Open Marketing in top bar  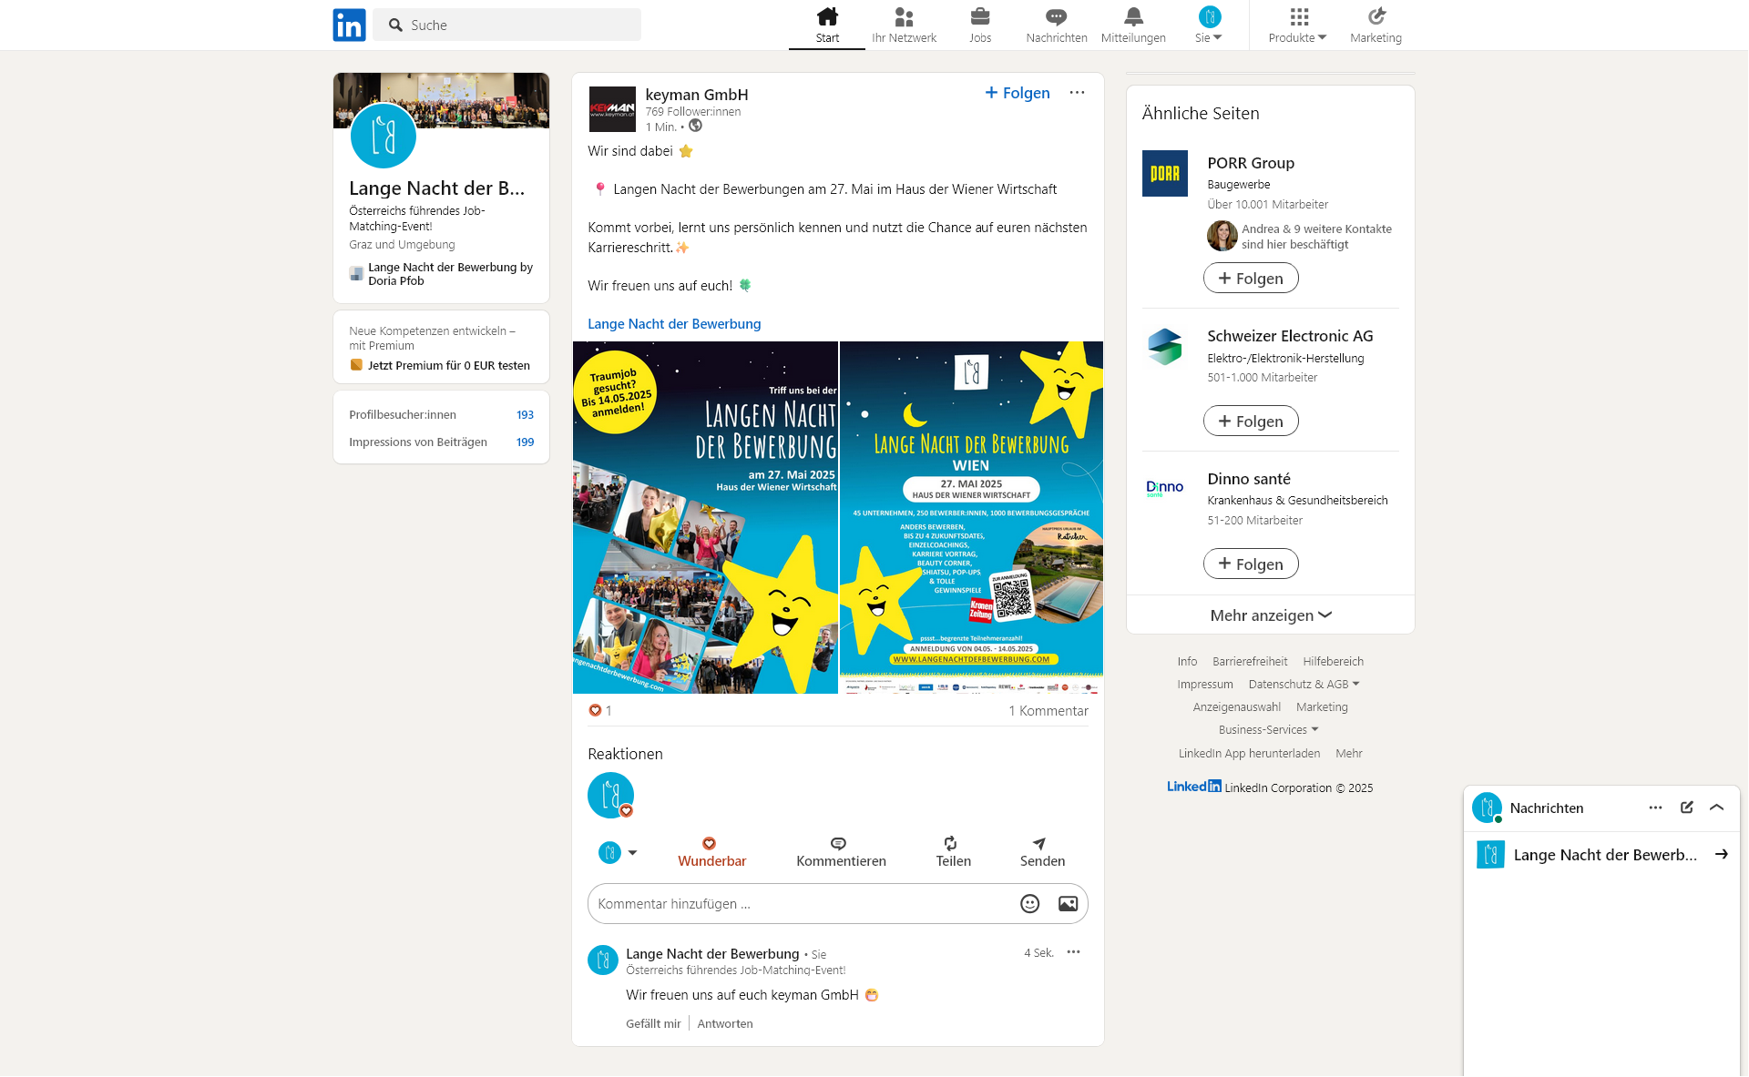click(x=1376, y=25)
